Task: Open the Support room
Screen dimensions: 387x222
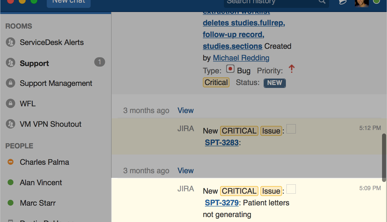Action: pos(34,63)
